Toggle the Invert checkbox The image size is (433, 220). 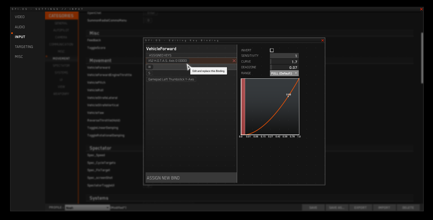click(x=272, y=50)
